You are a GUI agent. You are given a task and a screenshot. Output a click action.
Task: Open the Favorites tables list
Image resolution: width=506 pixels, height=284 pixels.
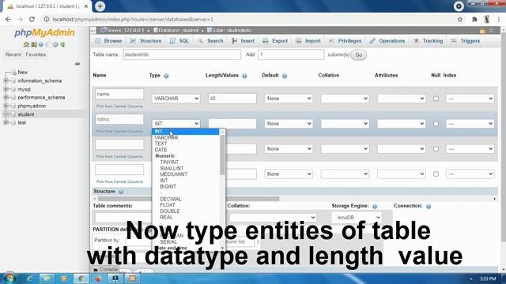tap(36, 54)
